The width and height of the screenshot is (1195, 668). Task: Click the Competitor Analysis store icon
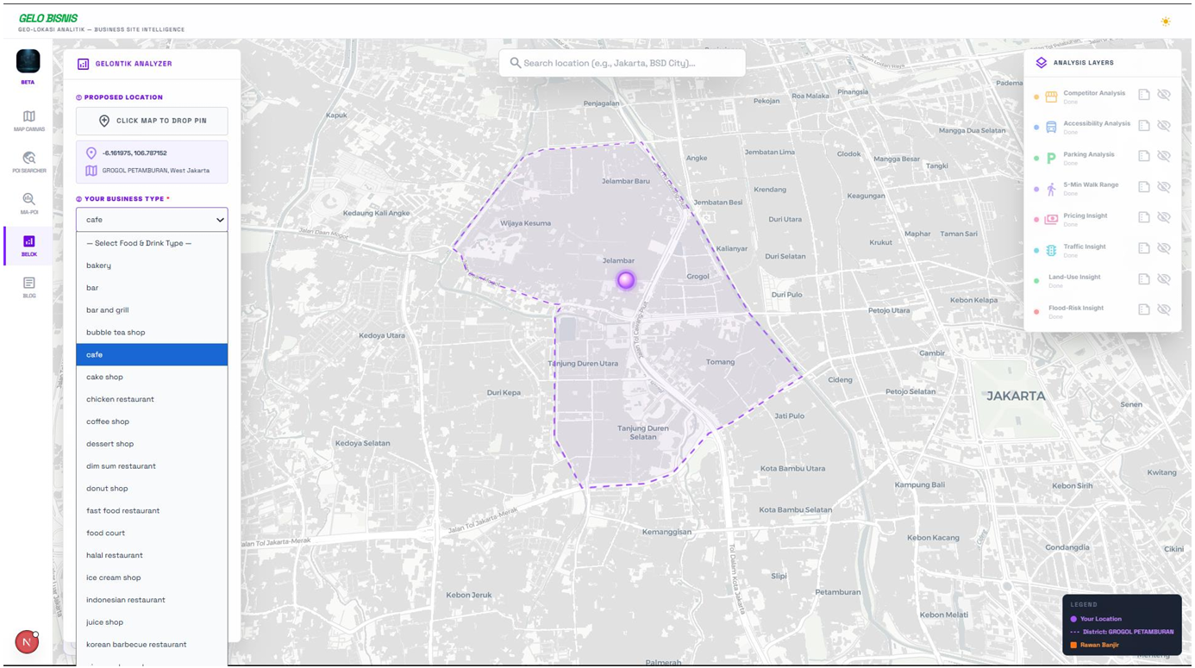click(1051, 97)
